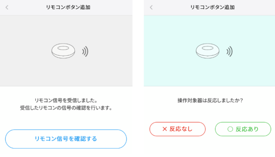Choose the 反応なし button
Screen dimensions: 275x157
coord(177,129)
